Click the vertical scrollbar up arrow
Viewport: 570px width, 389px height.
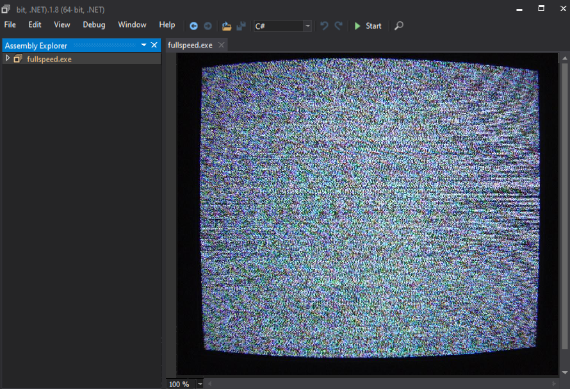point(564,58)
